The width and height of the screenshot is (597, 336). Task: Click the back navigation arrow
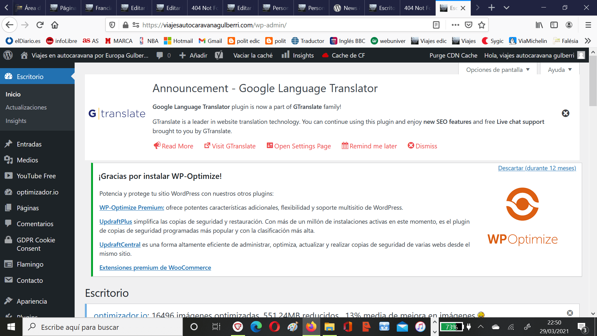click(9, 25)
